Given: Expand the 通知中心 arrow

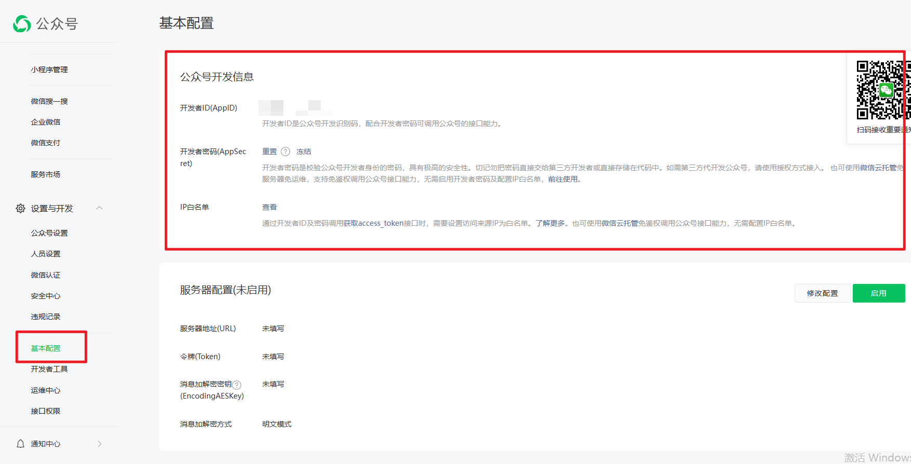Looking at the screenshot, I should pos(99,444).
